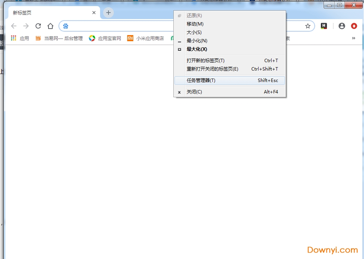Click the forward navigation arrow
This screenshot has width=364, height=259.
pos(26,26)
